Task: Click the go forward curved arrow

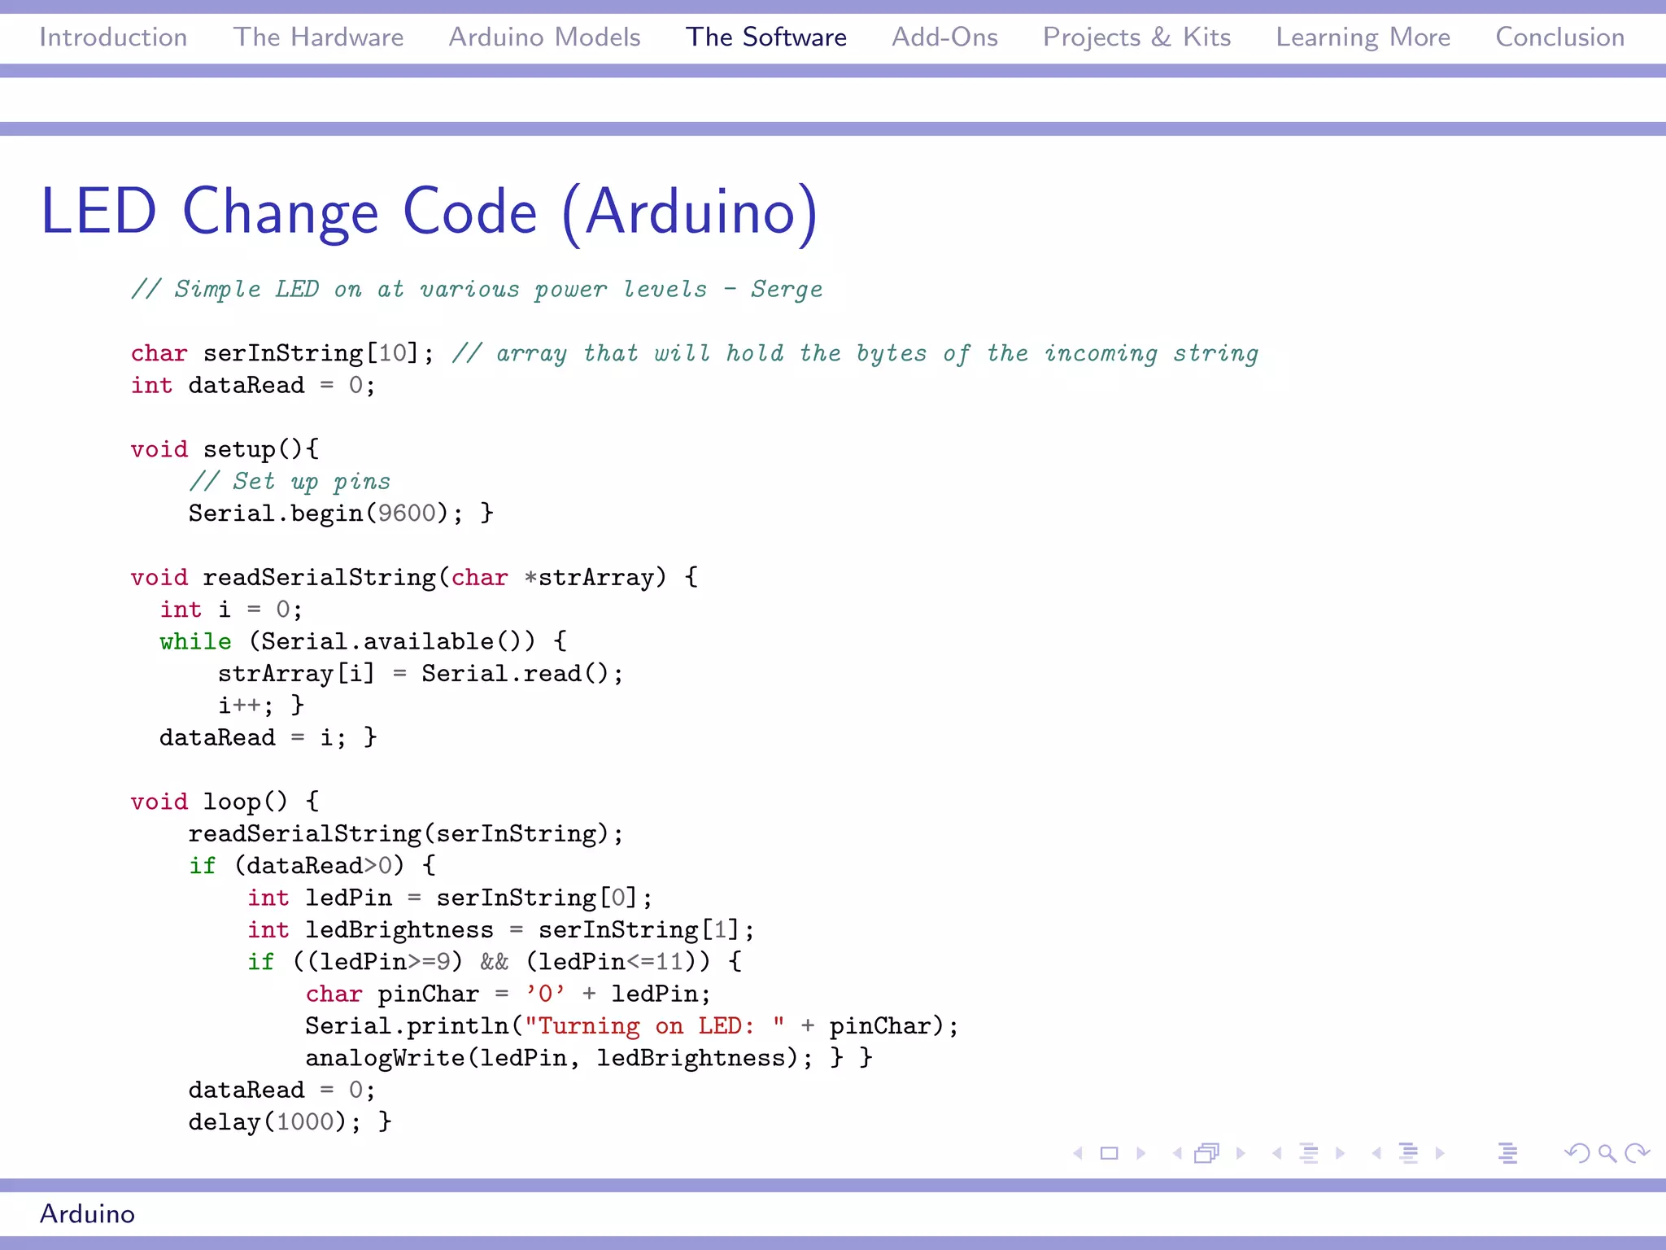Action: pyautogui.click(x=1637, y=1153)
